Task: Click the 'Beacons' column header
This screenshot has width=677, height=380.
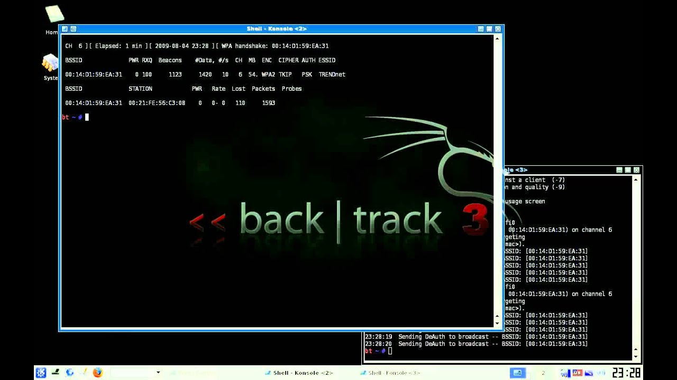Action: [170, 60]
